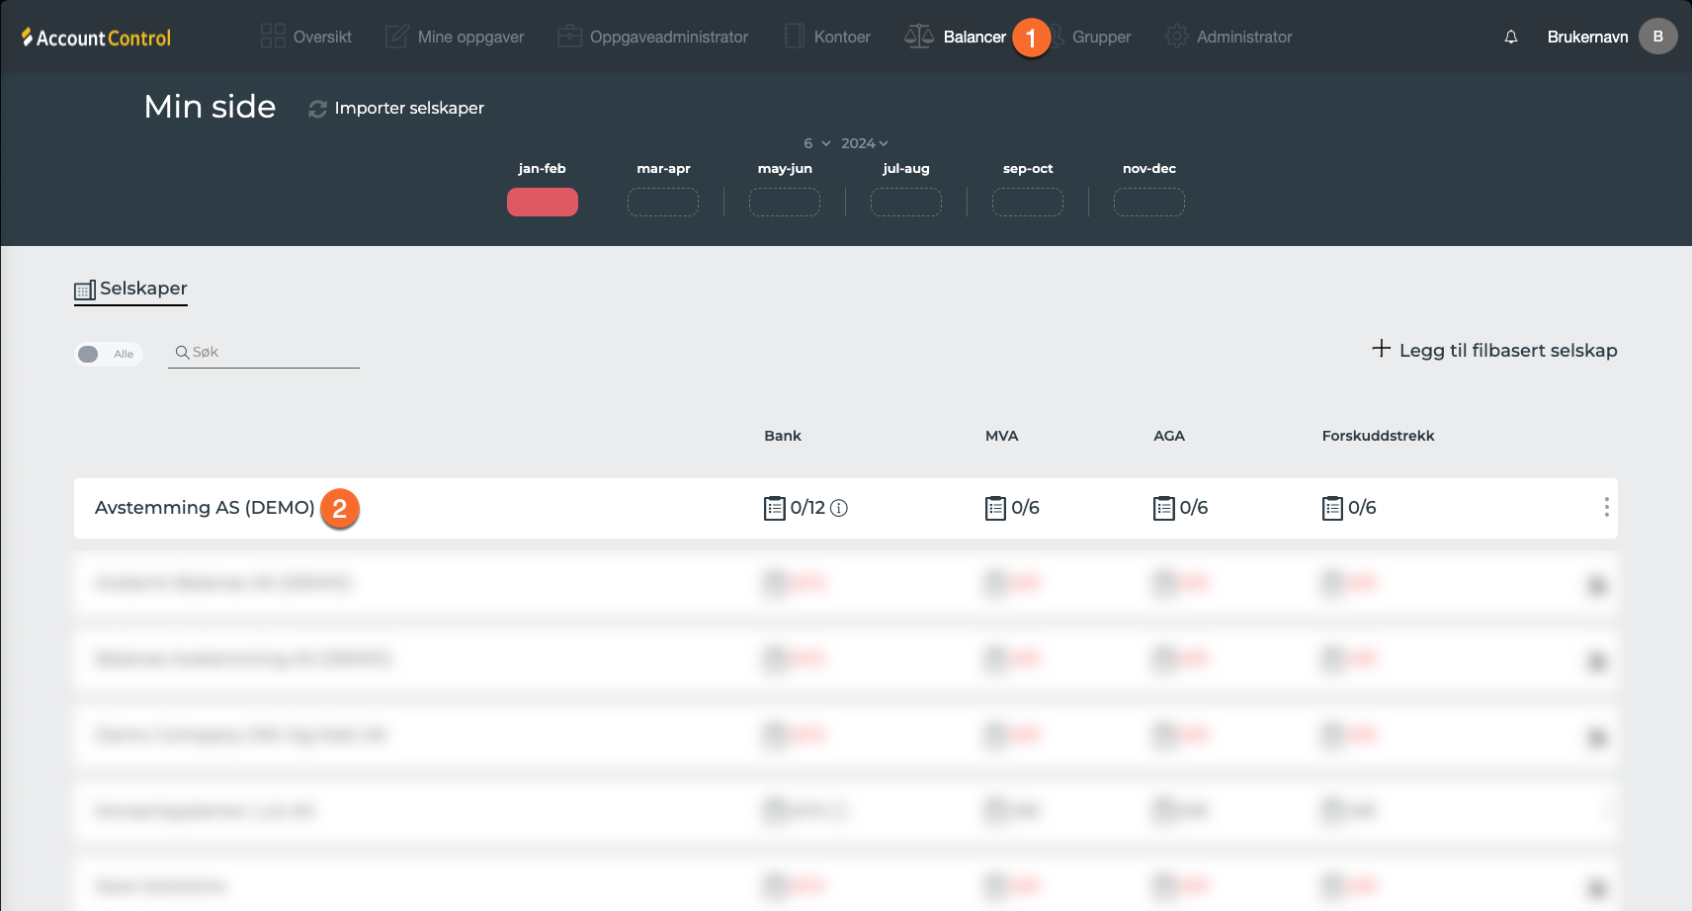The height and width of the screenshot is (911, 1692).
Task: Go to Oversikt in navigation
Action: (306, 37)
